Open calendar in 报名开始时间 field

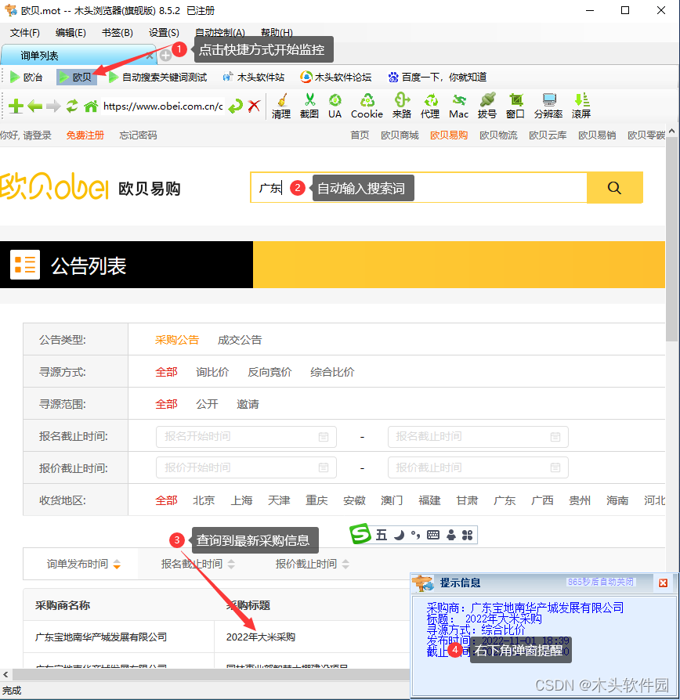coord(324,437)
